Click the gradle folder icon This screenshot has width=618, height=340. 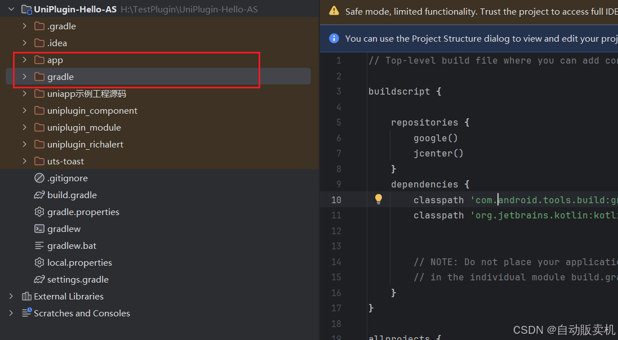39,77
